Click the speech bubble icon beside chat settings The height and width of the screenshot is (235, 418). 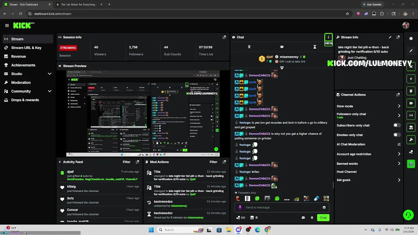tap(303, 218)
